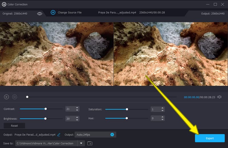Click the Auto;24fps output format field

91,134
